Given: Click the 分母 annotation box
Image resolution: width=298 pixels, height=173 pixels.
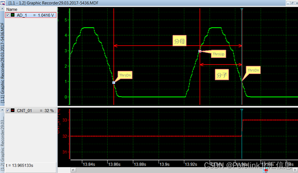Looking at the screenshot, I should [x=180, y=41].
